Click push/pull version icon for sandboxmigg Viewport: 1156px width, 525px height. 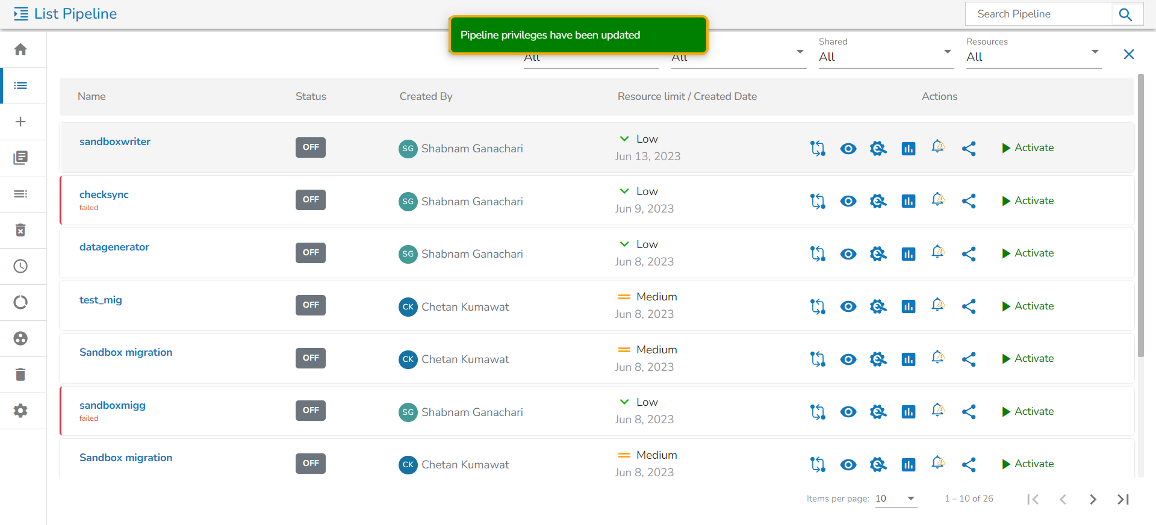[818, 412]
